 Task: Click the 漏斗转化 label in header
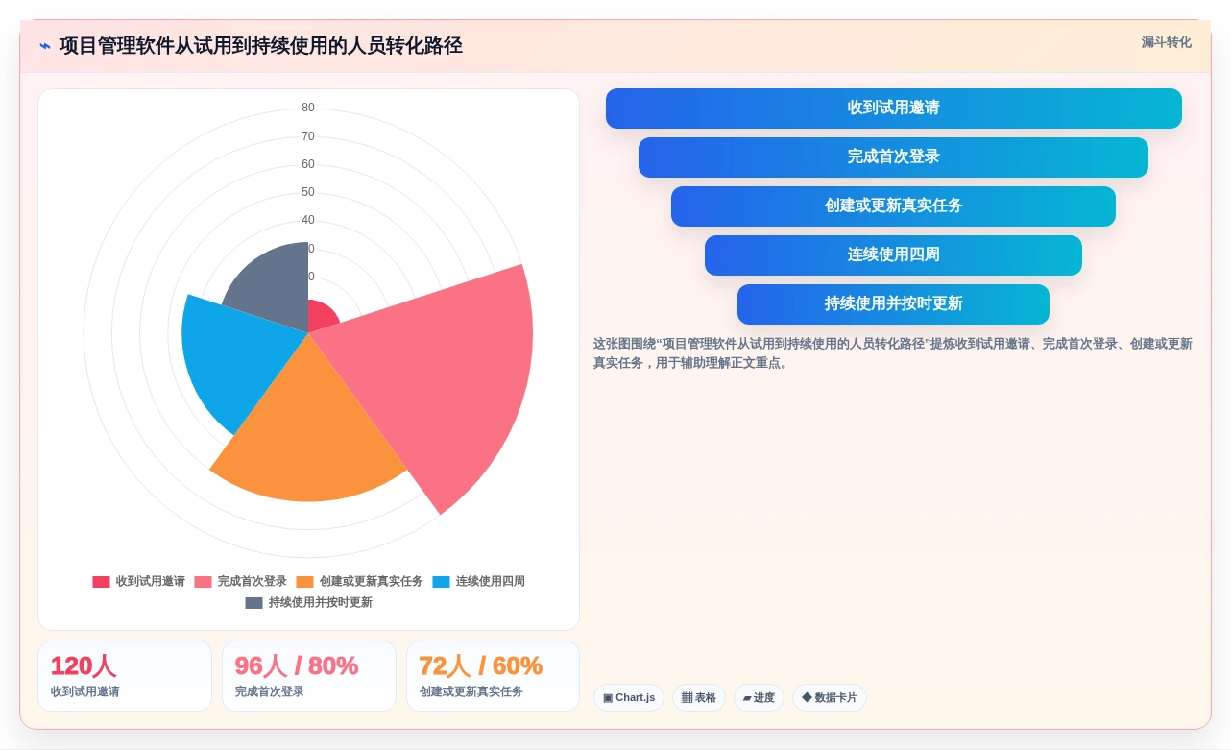(1166, 42)
